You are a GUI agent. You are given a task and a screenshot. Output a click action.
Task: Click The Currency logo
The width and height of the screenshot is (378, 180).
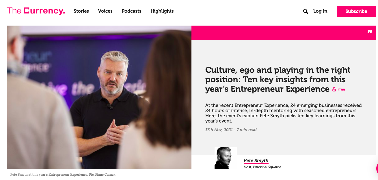[x=36, y=11]
